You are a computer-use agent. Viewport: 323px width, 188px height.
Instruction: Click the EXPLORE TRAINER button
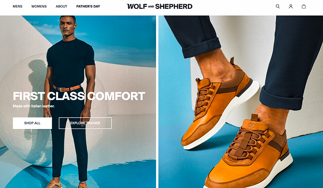click(85, 123)
